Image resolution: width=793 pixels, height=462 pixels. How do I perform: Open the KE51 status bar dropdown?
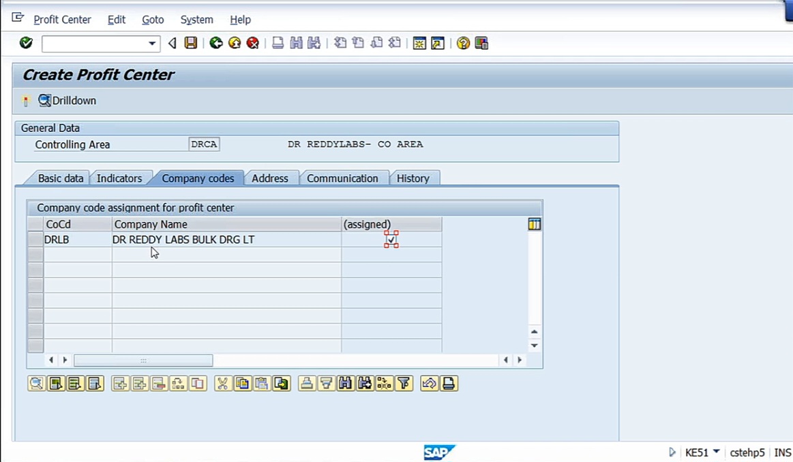tap(716, 451)
